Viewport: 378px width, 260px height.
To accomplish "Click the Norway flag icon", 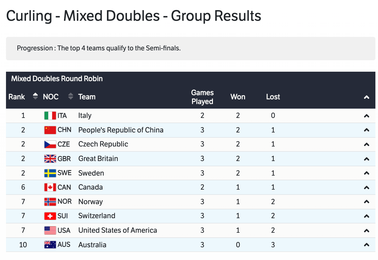I will click(x=50, y=202).
